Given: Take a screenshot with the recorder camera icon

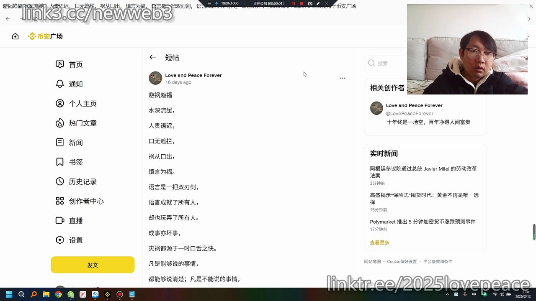Looking at the screenshot, I should (x=310, y=3).
